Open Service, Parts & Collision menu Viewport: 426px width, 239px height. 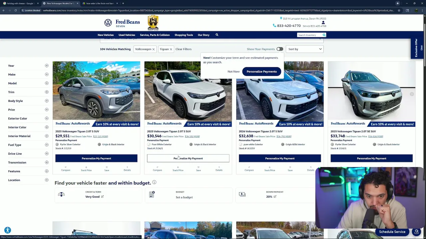pyautogui.click(x=155, y=35)
